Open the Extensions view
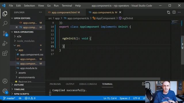 [5, 53]
